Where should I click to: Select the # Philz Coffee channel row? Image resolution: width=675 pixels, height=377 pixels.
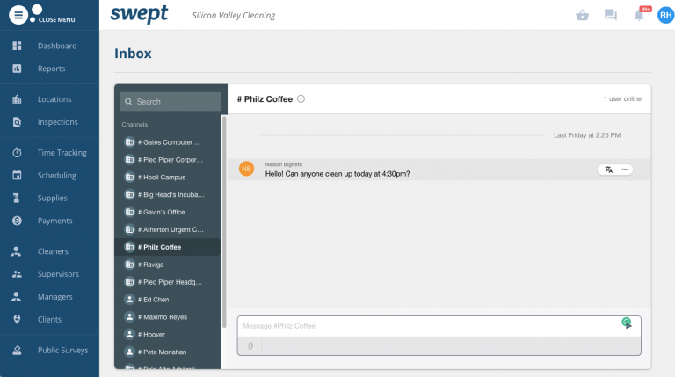click(x=168, y=247)
